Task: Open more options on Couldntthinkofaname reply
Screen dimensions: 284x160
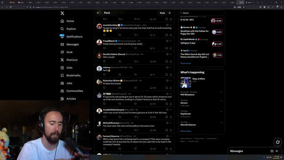Action: point(170,110)
